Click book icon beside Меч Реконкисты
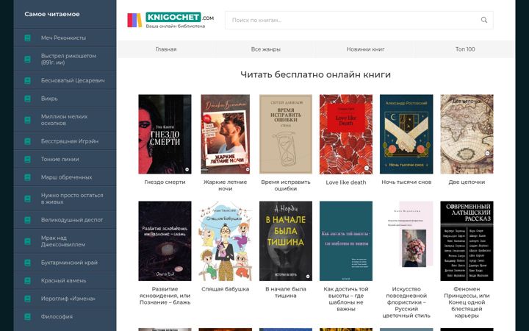This screenshot has width=529, height=331. 28,38
